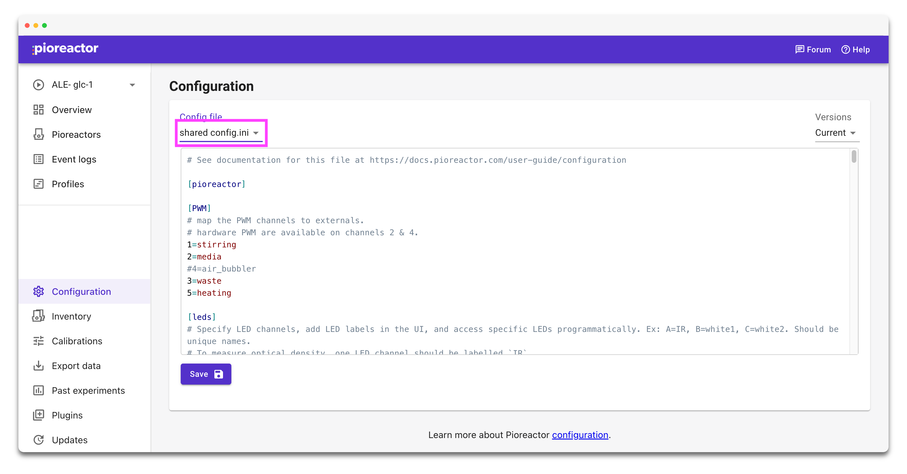Viewport: 907px width, 474px height.
Task: Open Event logs via its sidebar icon
Action: [x=39, y=159]
